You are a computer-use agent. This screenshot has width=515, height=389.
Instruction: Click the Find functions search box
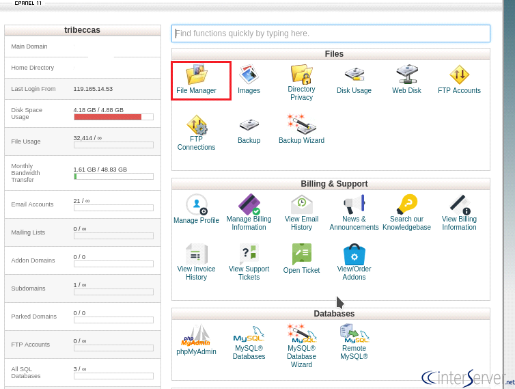(331, 33)
